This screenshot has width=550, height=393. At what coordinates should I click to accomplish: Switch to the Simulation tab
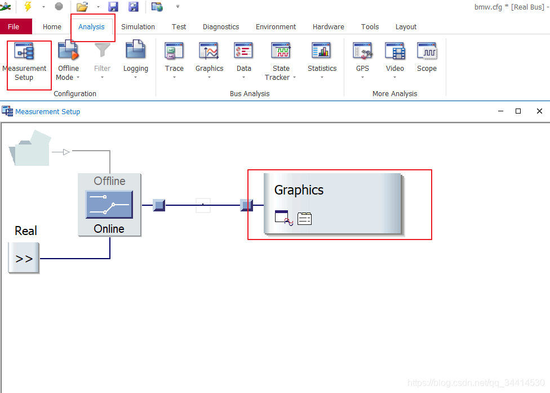click(x=138, y=26)
